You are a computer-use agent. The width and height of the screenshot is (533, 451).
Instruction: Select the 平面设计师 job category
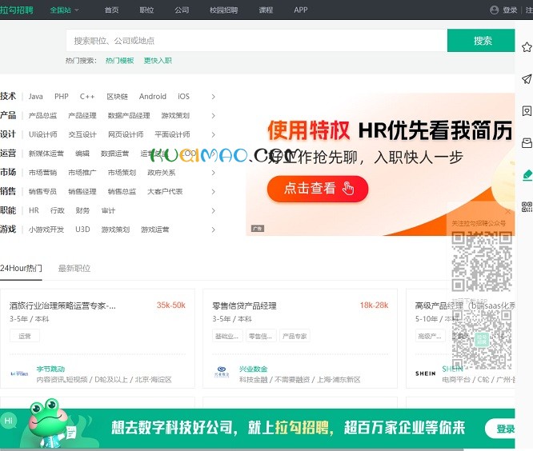(172, 135)
